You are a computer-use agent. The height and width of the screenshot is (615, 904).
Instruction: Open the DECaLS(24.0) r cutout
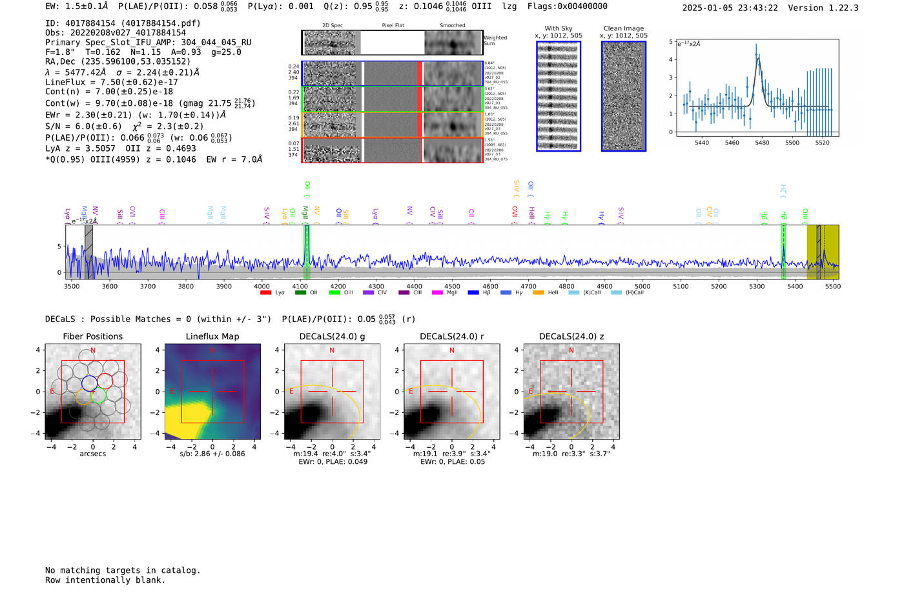[x=451, y=392]
